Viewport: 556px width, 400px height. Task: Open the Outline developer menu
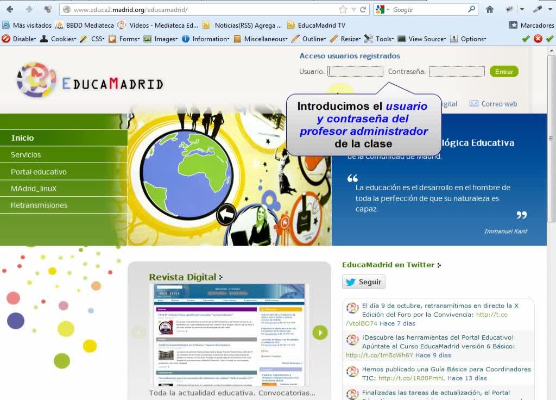(x=308, y=39)
